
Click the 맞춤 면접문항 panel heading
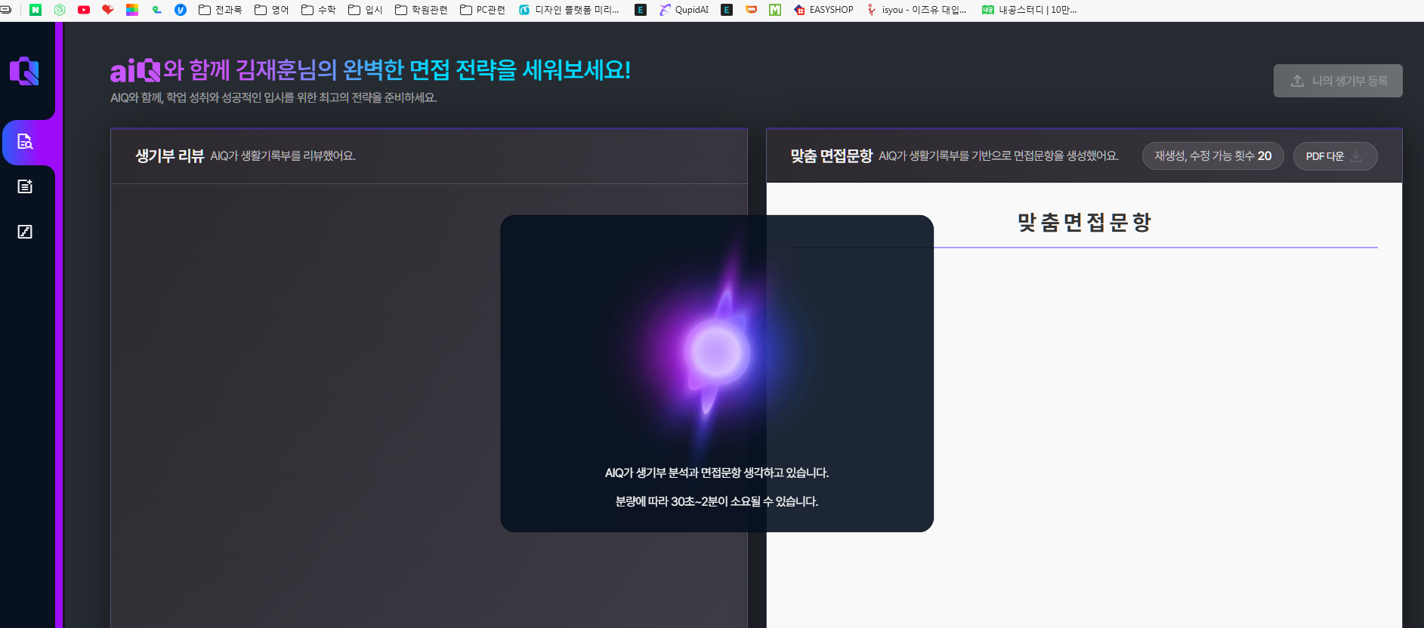(832, 155)
